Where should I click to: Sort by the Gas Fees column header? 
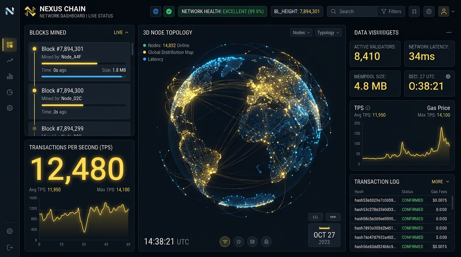coord(439,192)
